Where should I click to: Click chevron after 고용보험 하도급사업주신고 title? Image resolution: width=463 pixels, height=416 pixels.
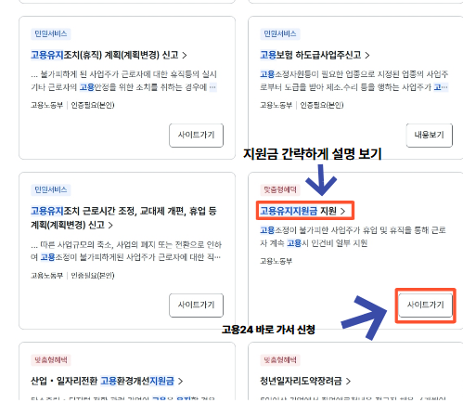(367, 56)
